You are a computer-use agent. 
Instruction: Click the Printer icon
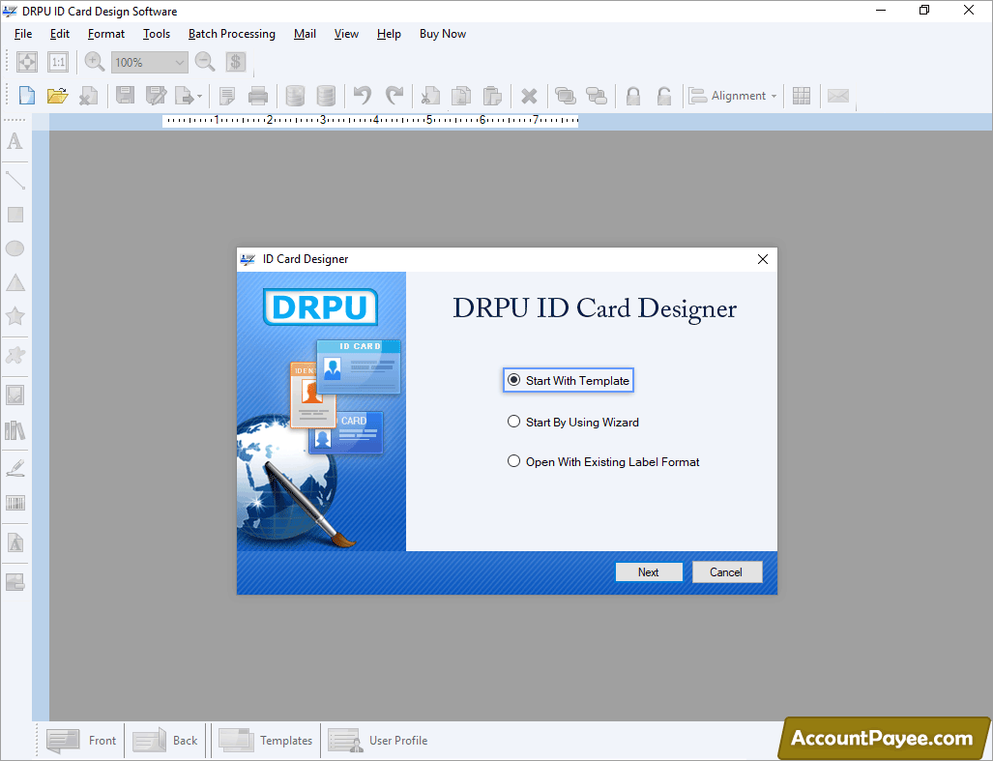(258, 96)
